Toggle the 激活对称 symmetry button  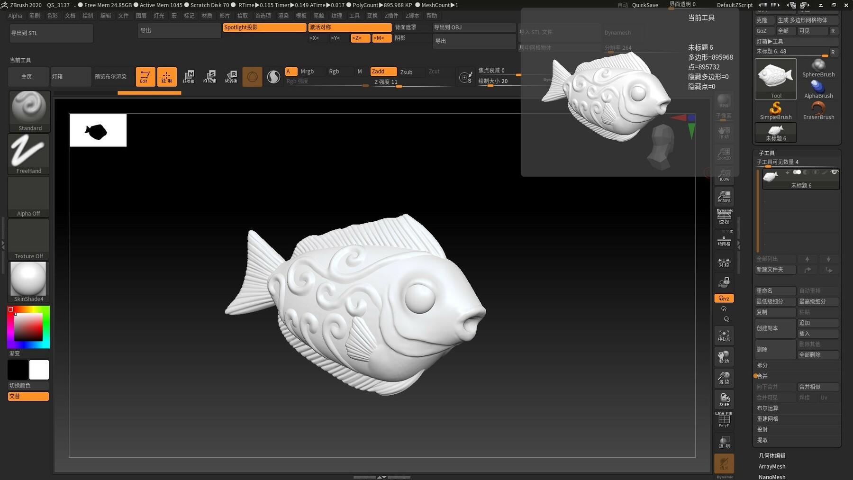point(349,27)
